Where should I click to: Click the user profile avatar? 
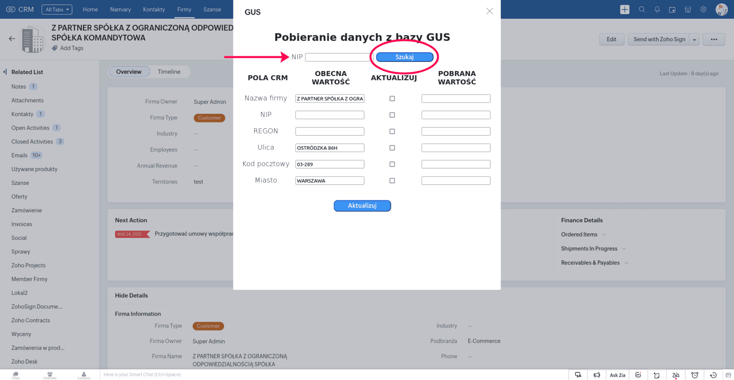coord(721,10)
